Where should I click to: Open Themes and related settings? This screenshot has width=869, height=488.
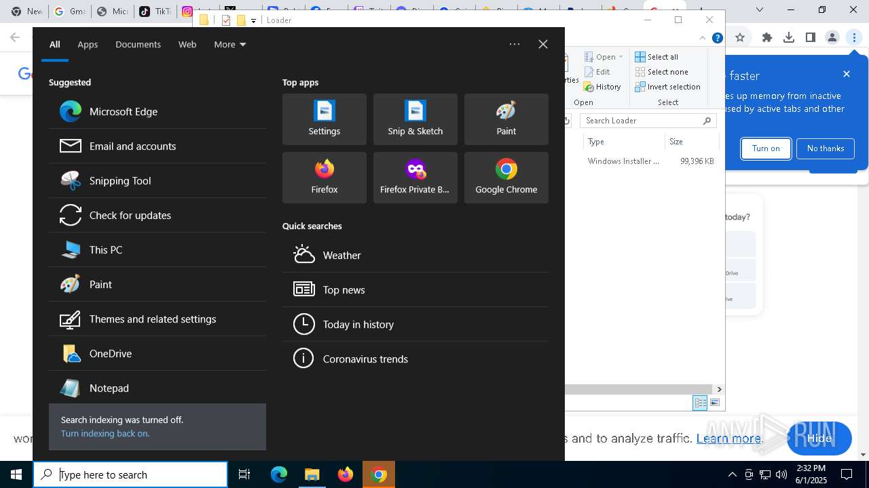[x=158, y=319]
